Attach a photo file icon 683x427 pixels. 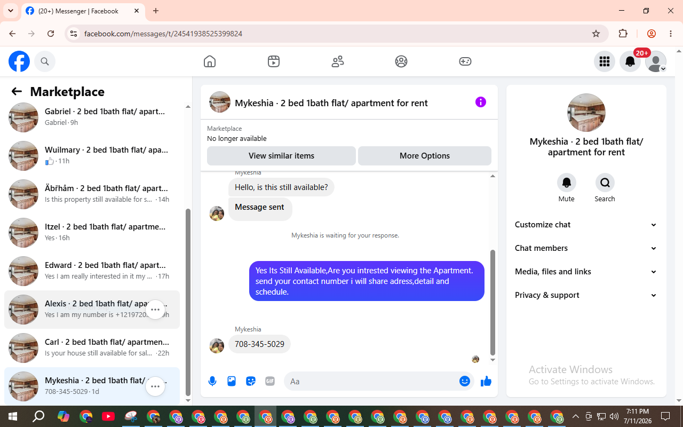tap(232, 381)
